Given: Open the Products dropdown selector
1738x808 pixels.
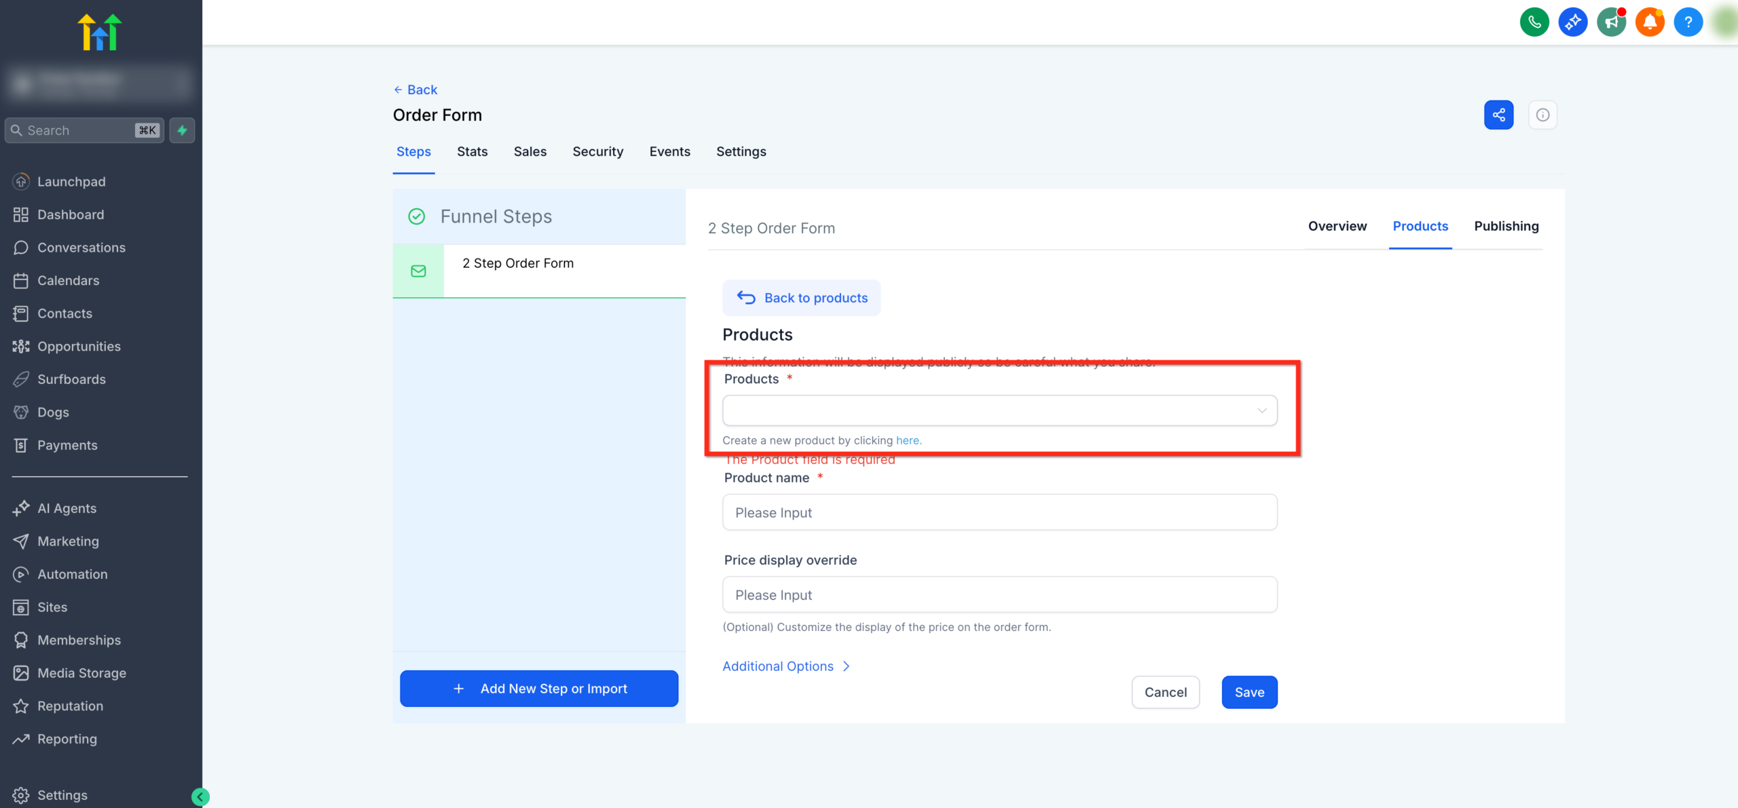Looking at the screenshot, I should click(x=999, y=410).
